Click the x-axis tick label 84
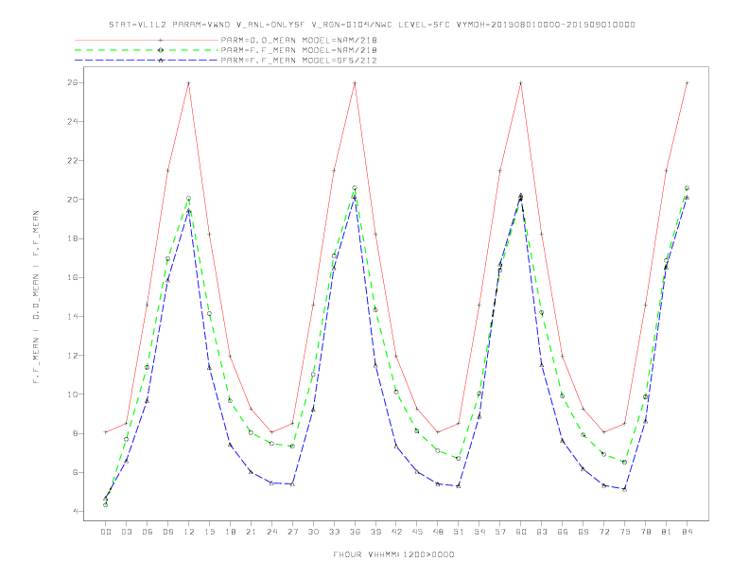 click(687, 532)
